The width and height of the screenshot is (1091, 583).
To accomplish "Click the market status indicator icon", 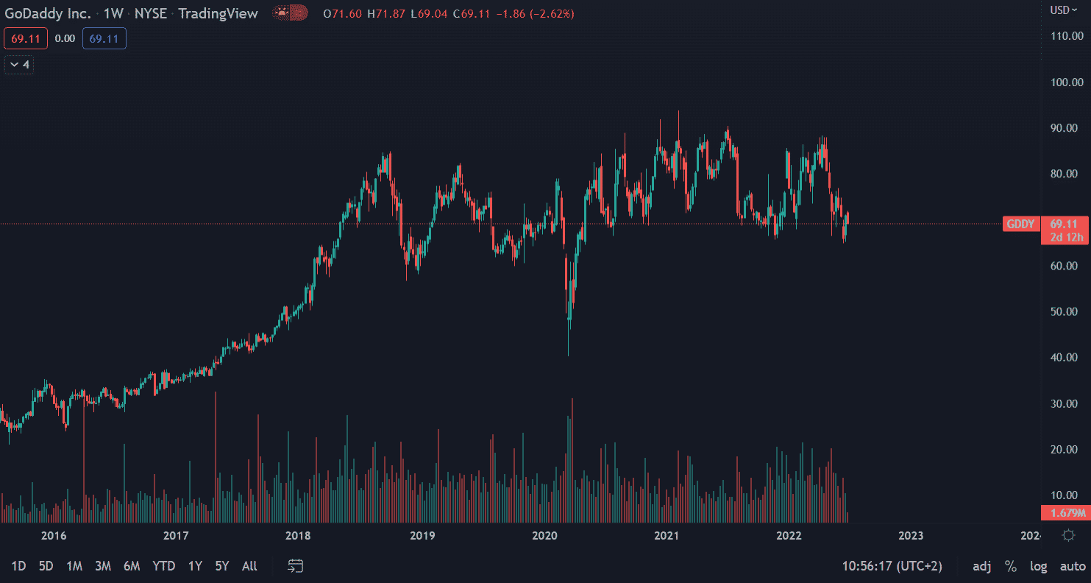I will (289, 13).
